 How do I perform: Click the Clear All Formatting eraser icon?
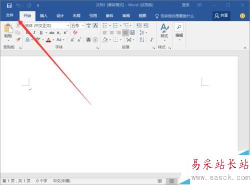pyautogui.click(x=75, y=32)
